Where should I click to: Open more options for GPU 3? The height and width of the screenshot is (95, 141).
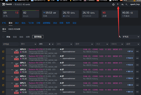pyautogui.click(x=137, y=72)
